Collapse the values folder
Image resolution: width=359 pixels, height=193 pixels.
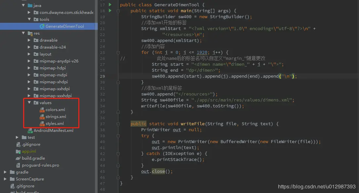tap(29, 102)
